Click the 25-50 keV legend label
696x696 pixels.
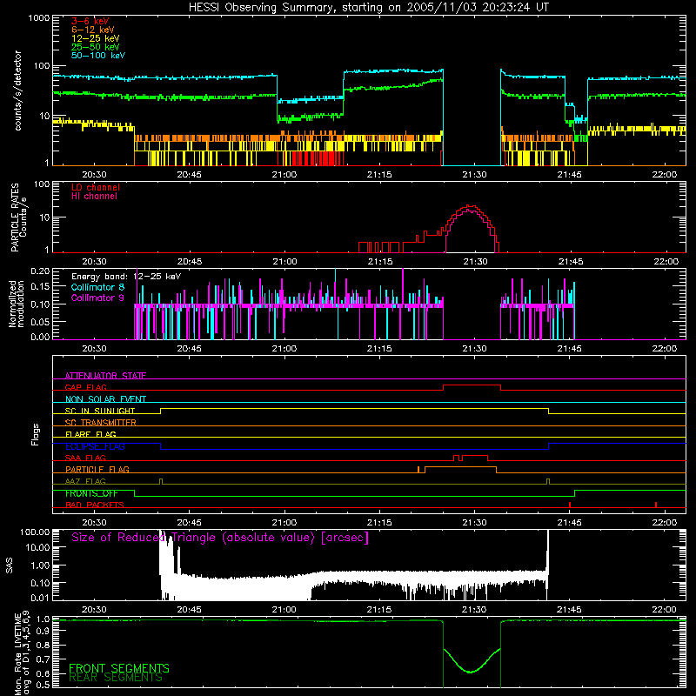pyautogui.click(x=95, y=47)
